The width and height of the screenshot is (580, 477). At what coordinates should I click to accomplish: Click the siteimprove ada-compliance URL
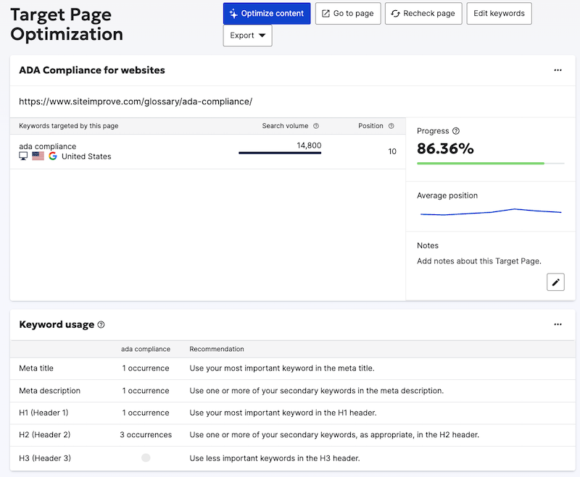pos(136,102)
